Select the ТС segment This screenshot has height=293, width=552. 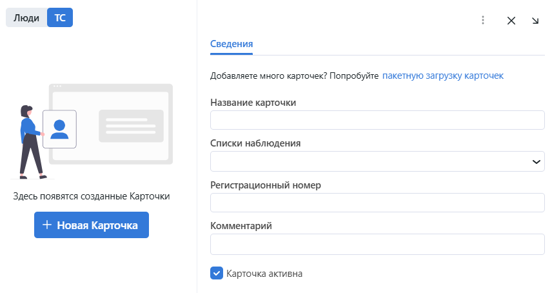tap(60, 18)
